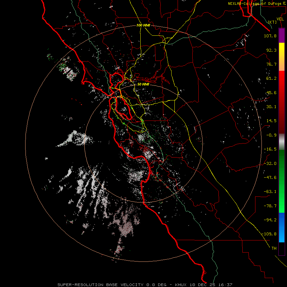Click the NEXLAB-College of DuPage credit text
The width and height of the screenshot is (287, 287).
pyautogui.click(x=256, y=4)
